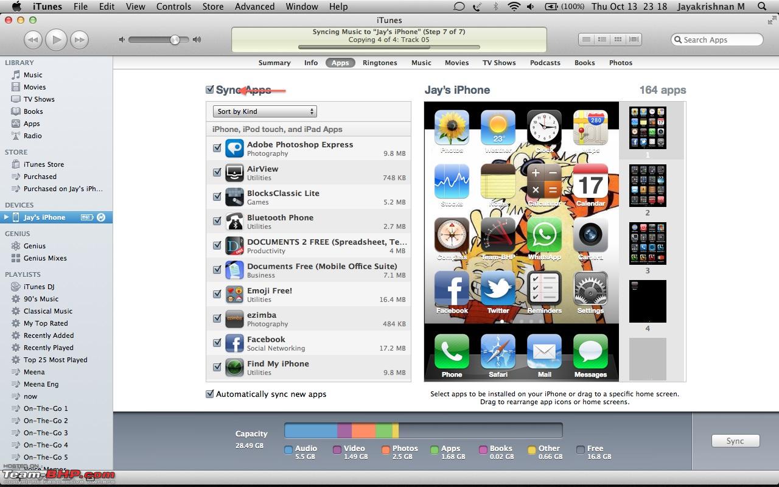Viewport: 779px width, 487px height.
Task: Uncheck the BlocksClassic Lite checkbox
Action: tap(217, 197)
